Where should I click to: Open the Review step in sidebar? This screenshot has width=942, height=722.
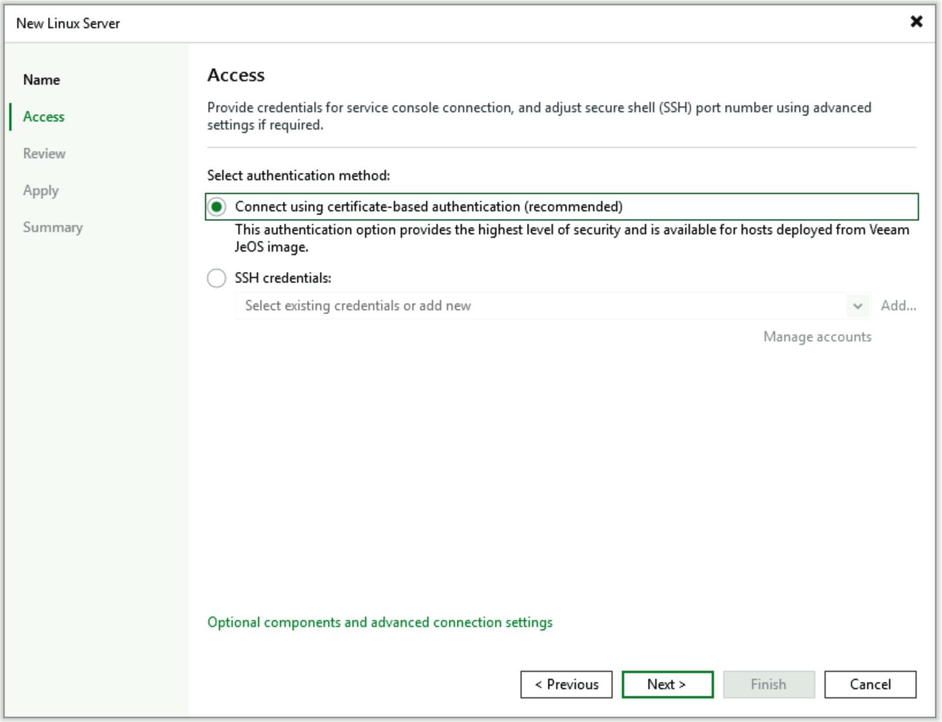pyautogui.click(x=44, y=154)
